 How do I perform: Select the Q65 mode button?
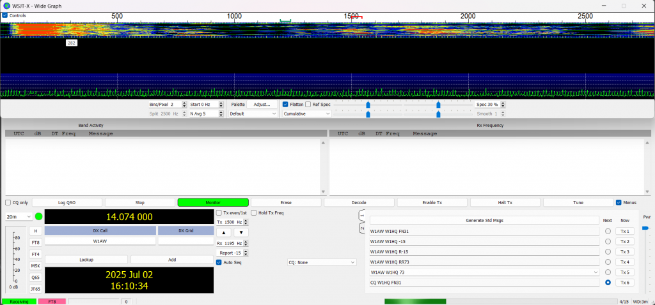tap(36, 278)
